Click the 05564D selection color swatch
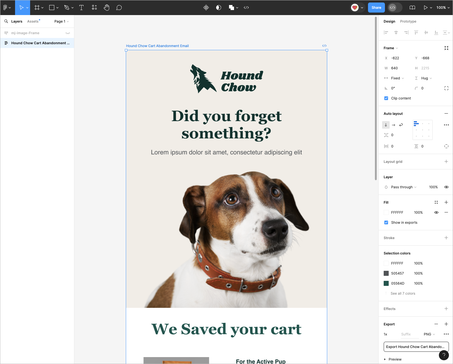 click(x=386, y=283)
